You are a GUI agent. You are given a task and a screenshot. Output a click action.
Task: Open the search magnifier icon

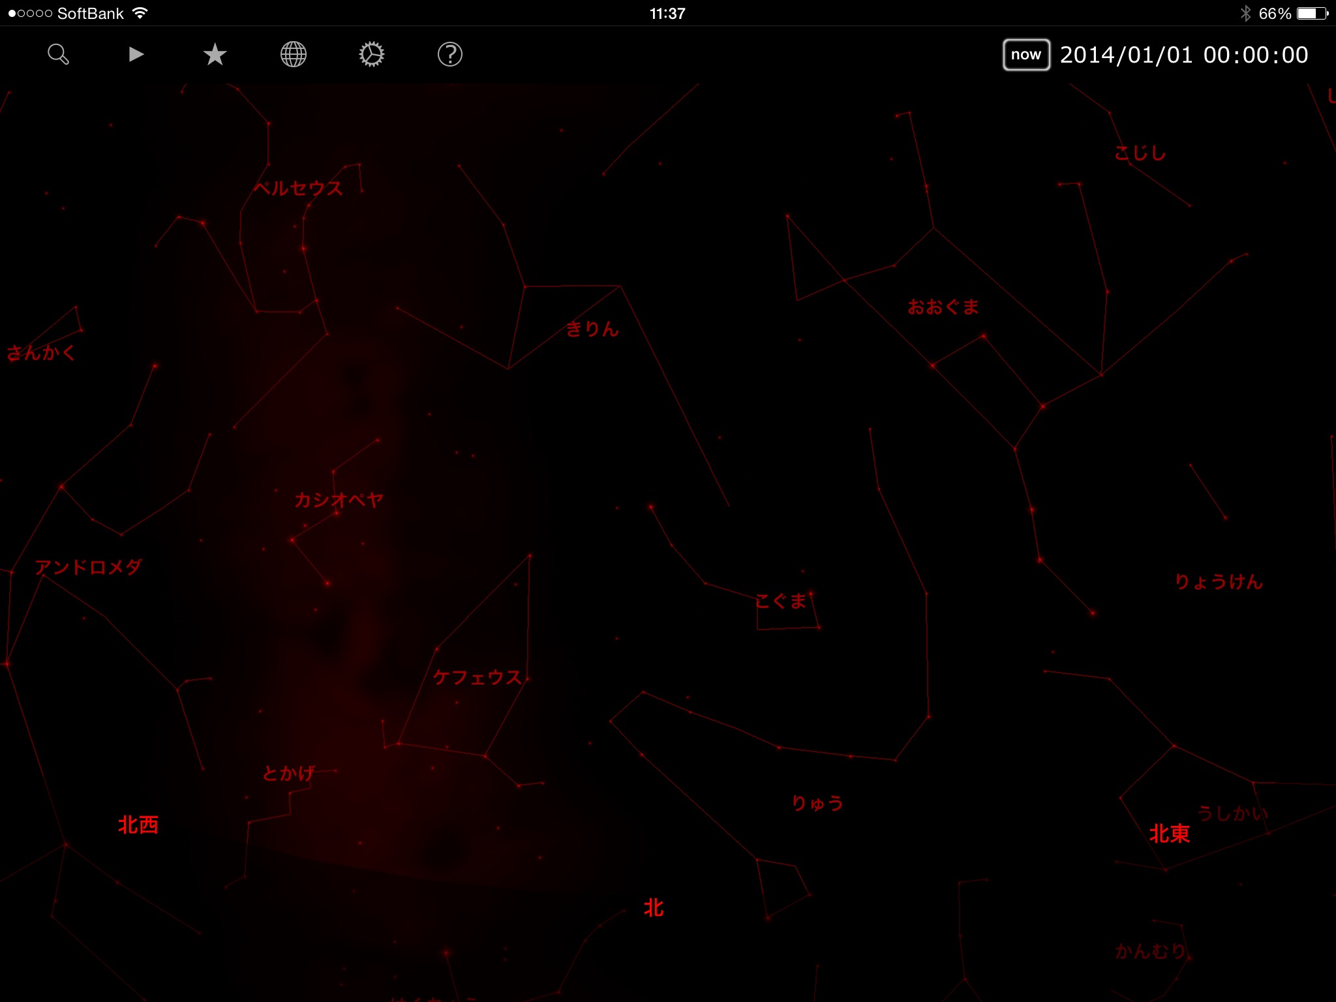coord(58,54)
